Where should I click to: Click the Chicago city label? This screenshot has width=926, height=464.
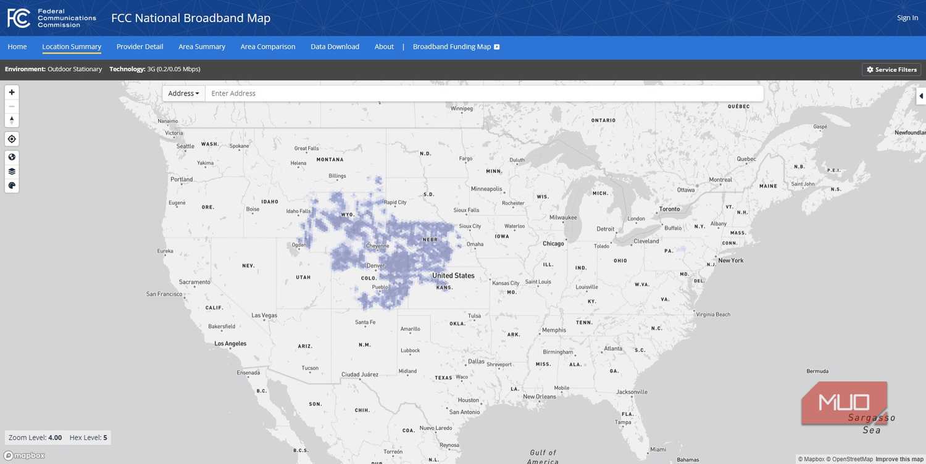[x=553, y=244]
